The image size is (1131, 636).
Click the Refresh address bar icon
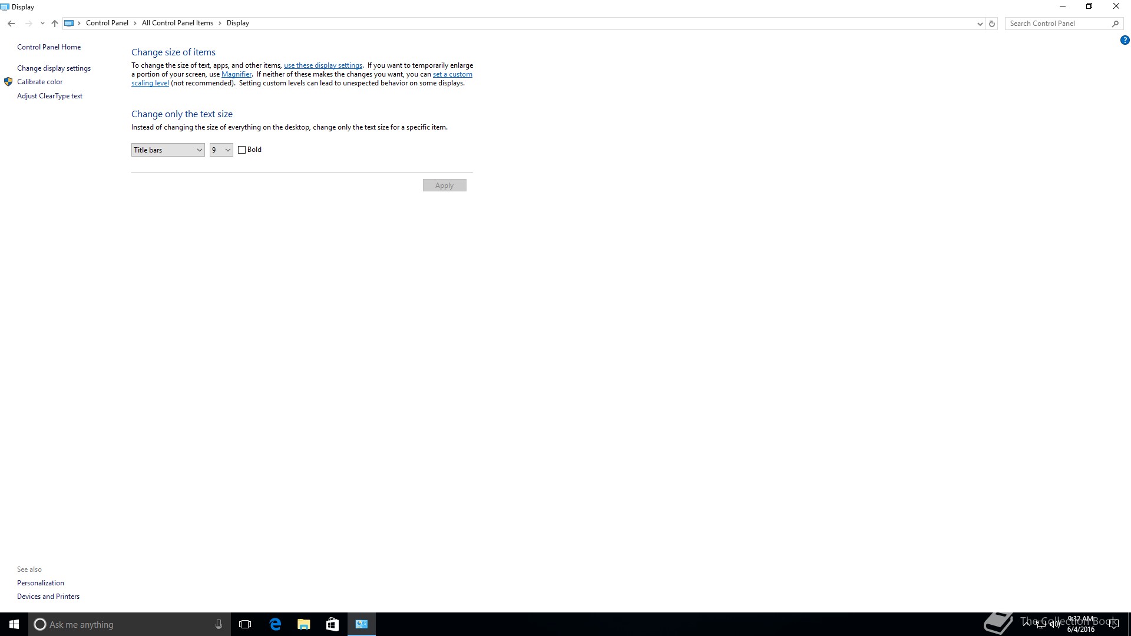coord(992,24)
